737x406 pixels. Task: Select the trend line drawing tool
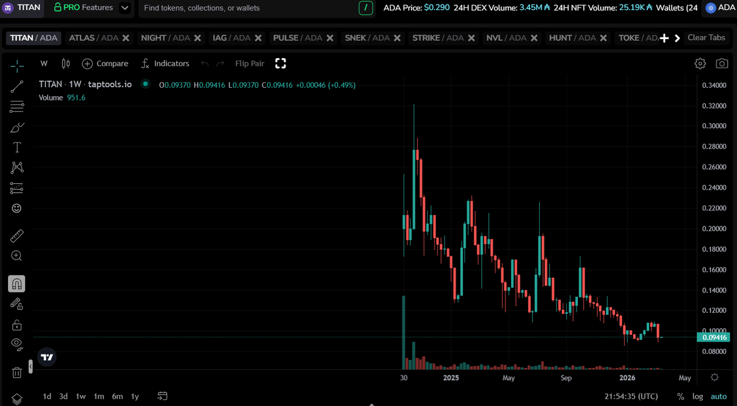click(17, 86)
